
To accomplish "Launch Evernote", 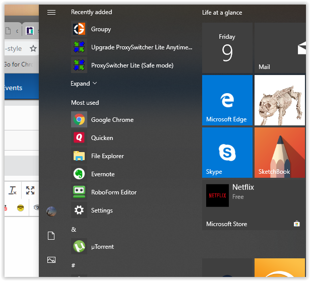I will [x=132, y=174].
